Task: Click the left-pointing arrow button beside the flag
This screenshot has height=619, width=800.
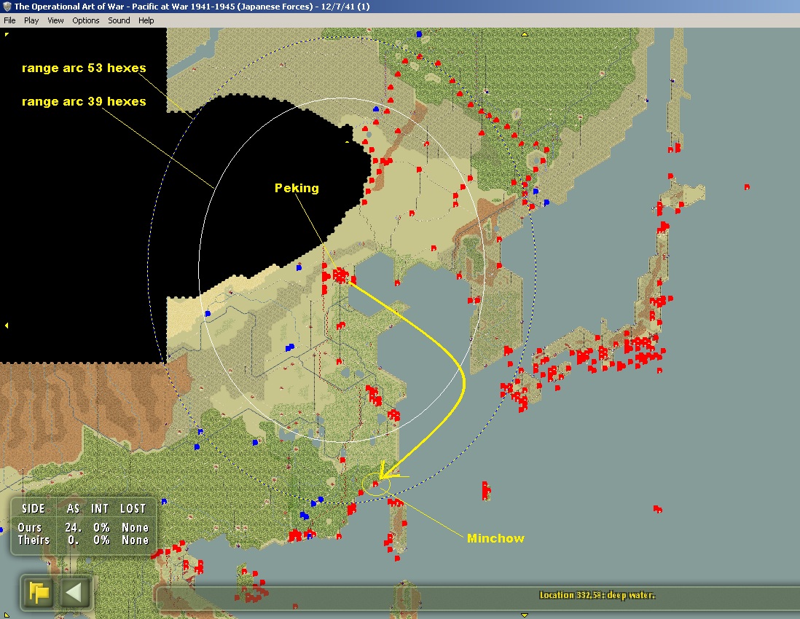Action: [74, 592]
